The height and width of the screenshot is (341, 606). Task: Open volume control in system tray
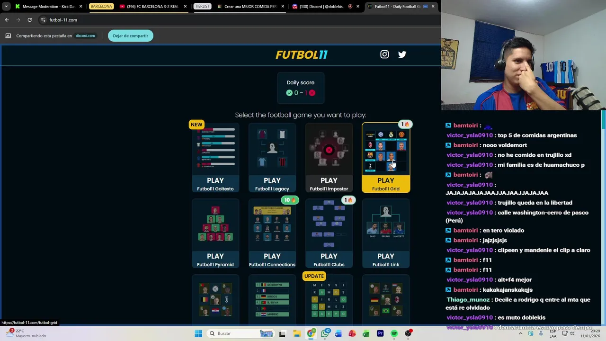coord(571,333)
